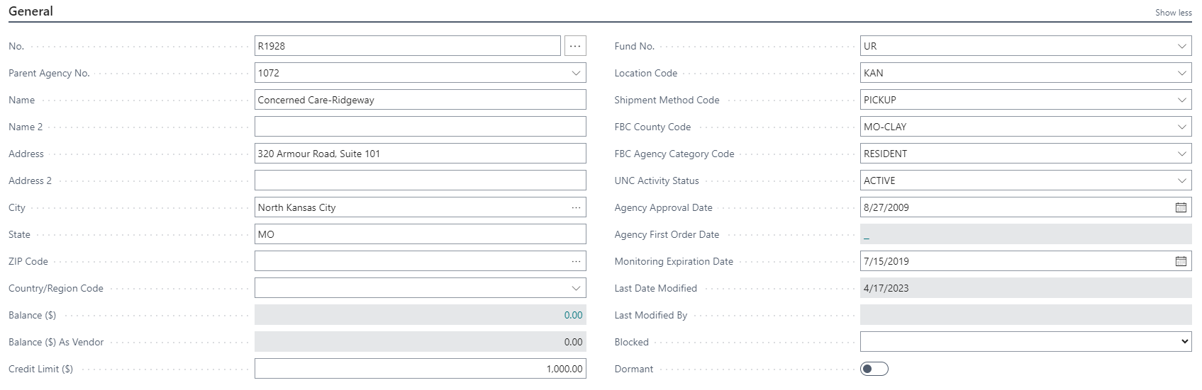Open the Balance ($) 0.00 value link
This screenshot has width=1202, height=390.
573,315
